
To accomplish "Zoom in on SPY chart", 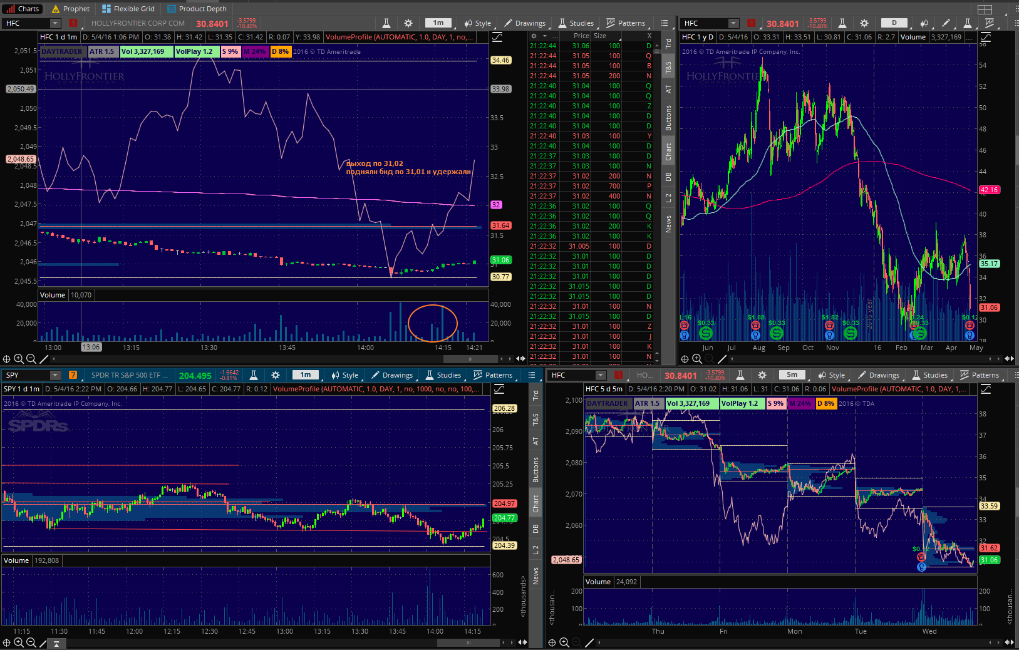I will tap(19, 642).
